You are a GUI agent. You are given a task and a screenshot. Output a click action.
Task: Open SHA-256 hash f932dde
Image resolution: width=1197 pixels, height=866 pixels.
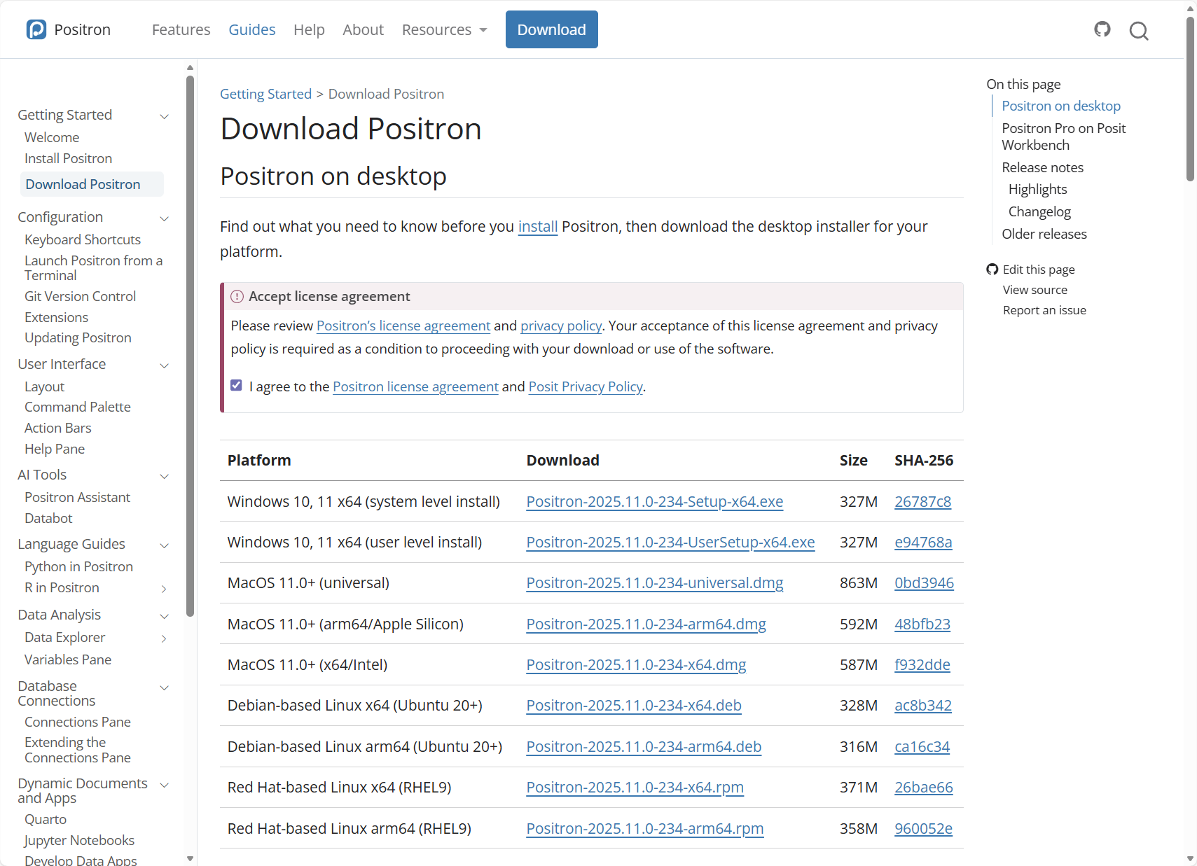922,664
